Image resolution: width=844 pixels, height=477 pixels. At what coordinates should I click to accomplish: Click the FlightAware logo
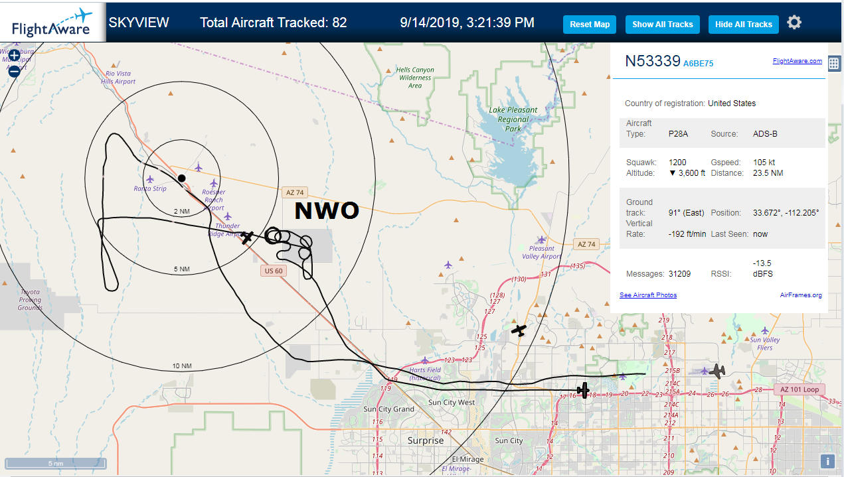pos(52,22)
